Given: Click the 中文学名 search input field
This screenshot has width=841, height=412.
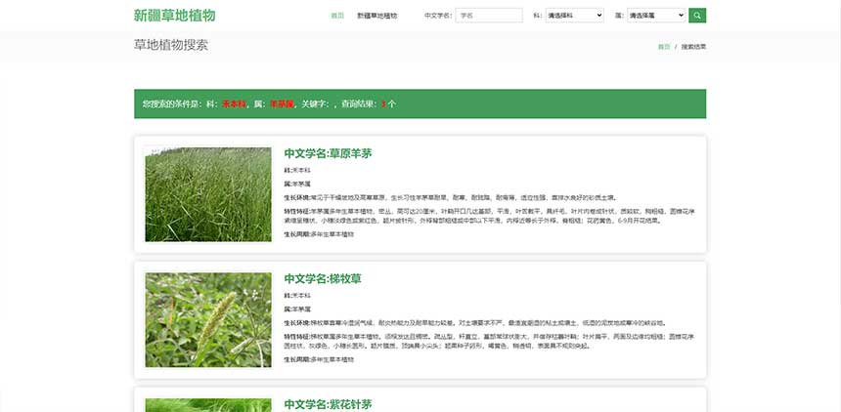Looking at the screenshot, I should (x=489, y=16).
